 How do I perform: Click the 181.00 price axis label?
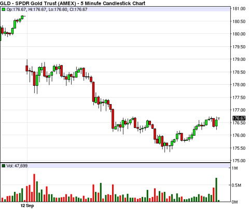click(239, 9)
